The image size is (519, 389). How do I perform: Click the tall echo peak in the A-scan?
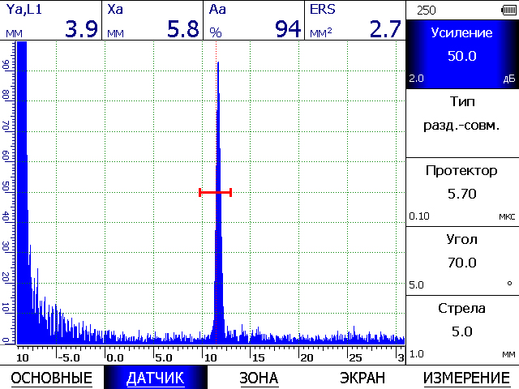217,162
